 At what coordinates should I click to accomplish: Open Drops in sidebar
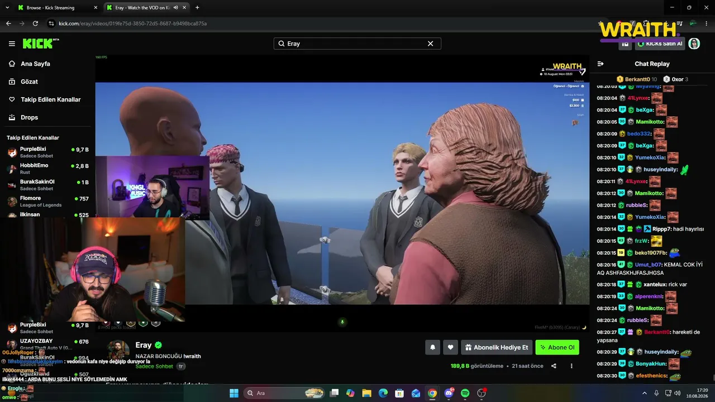click(x=46, y=117)
